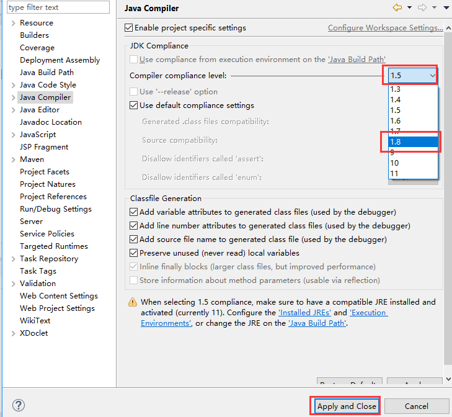Expand the Java Editor node
The width and height of the screenshot is (452, 417).
pos(13,110)
